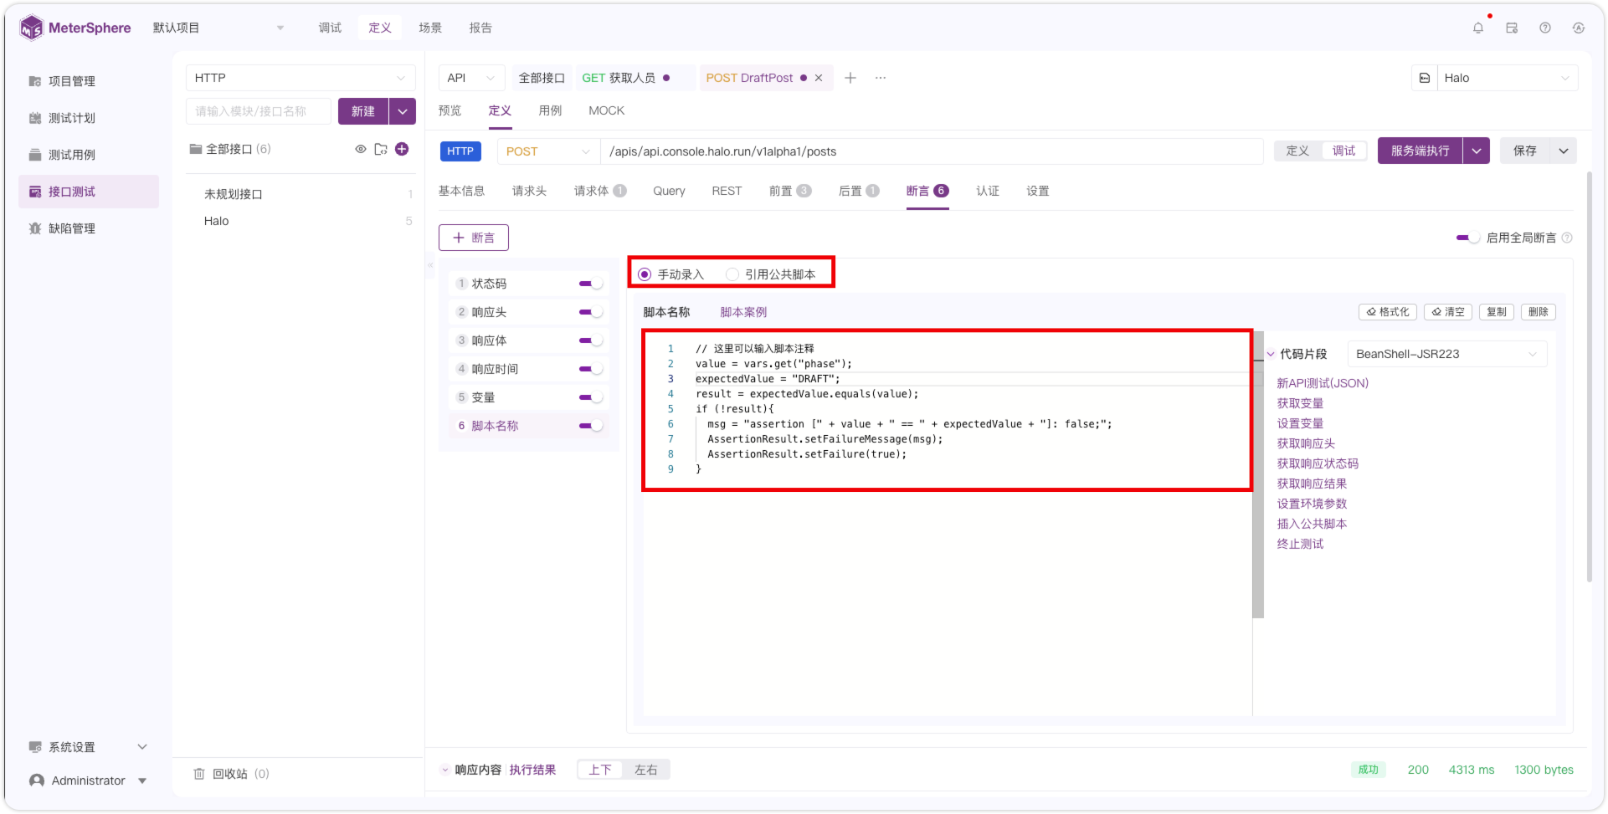This screenshot has height=814, width=1608.
Task: Open the HTTP protocol dropdown
Action: (x=301, y=78)
